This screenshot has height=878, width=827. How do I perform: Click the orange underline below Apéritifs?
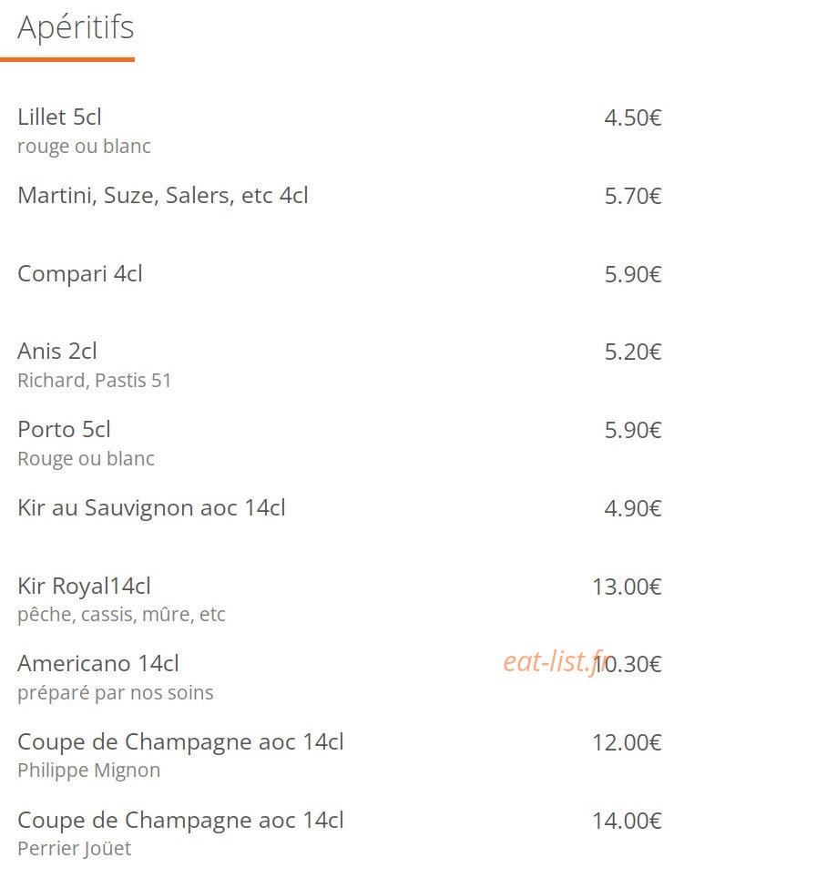pos(67,59)
